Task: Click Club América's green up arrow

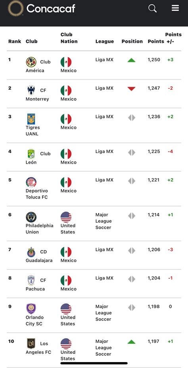Action: (132, 60)
